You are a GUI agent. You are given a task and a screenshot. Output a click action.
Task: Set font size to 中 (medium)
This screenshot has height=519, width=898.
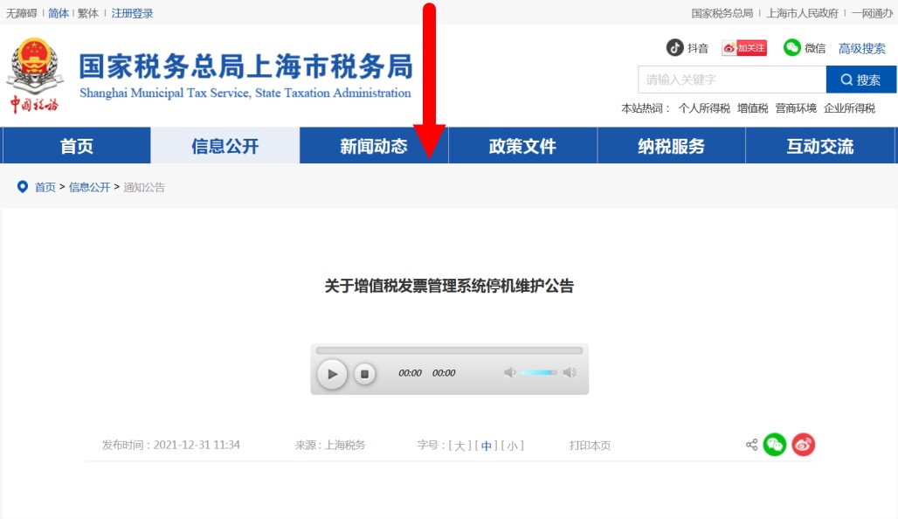[x=487, y=446]
